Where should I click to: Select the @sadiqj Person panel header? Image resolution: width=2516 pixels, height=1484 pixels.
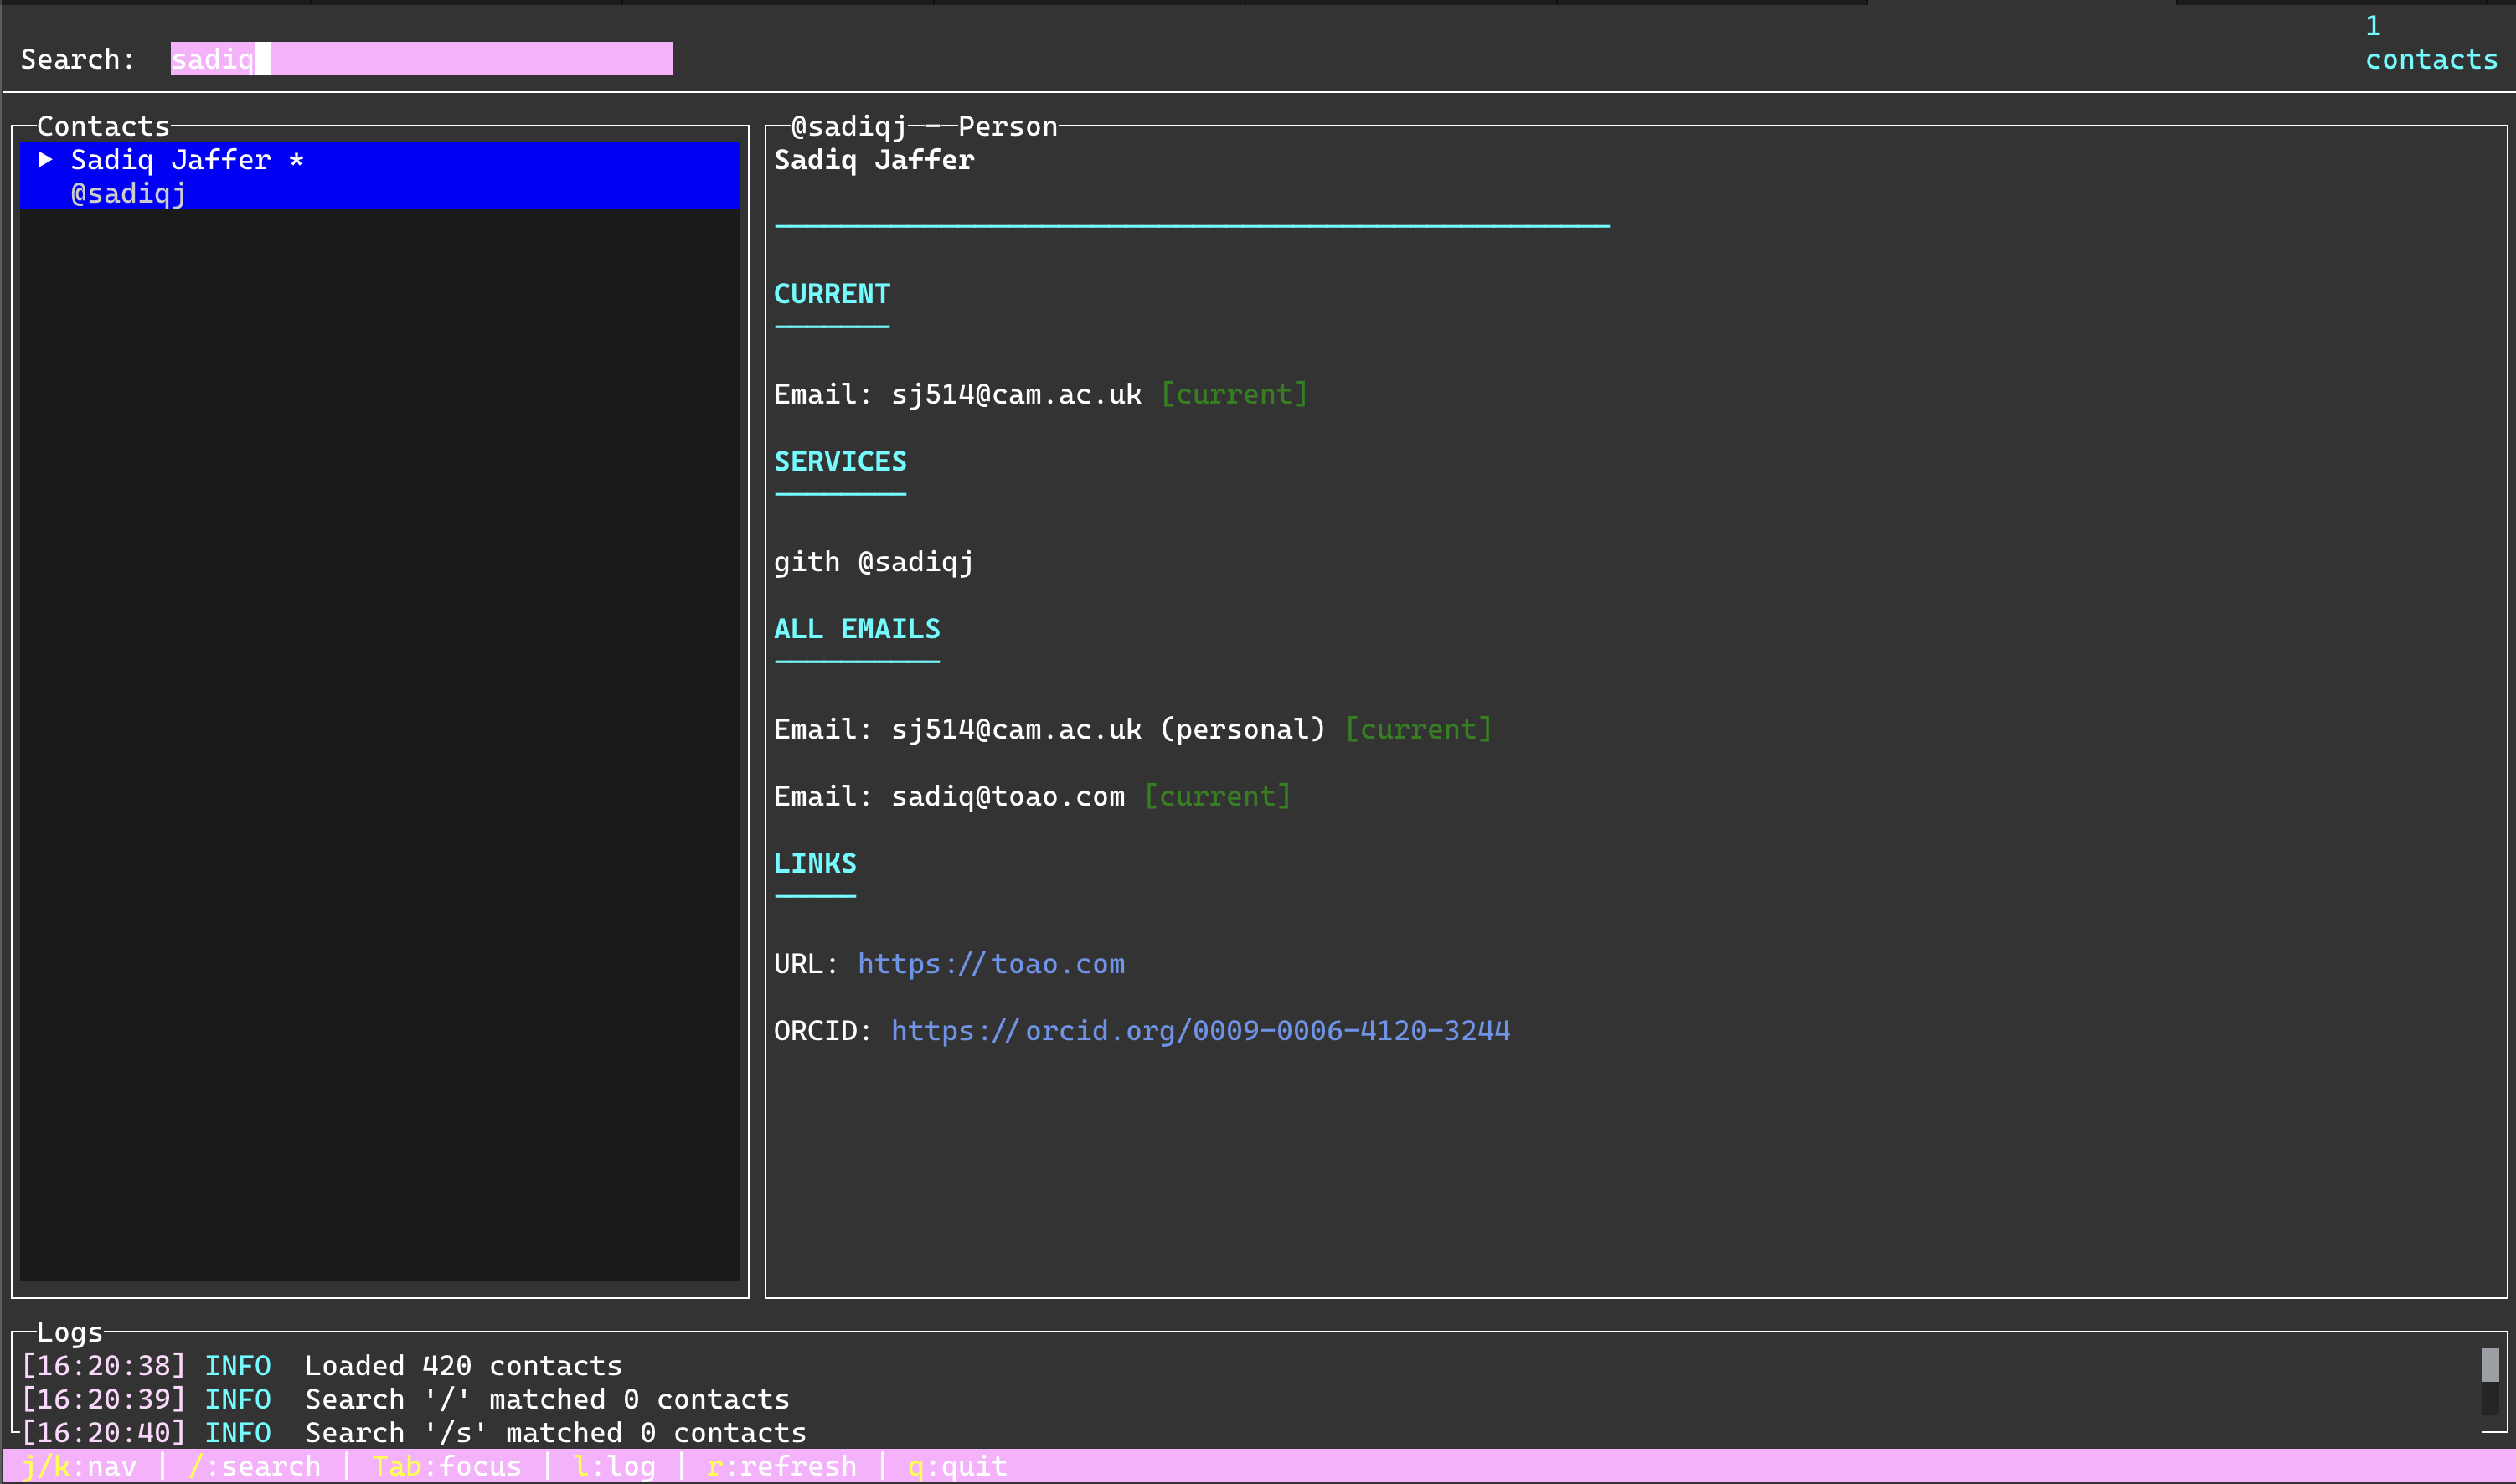pos(920,125)
